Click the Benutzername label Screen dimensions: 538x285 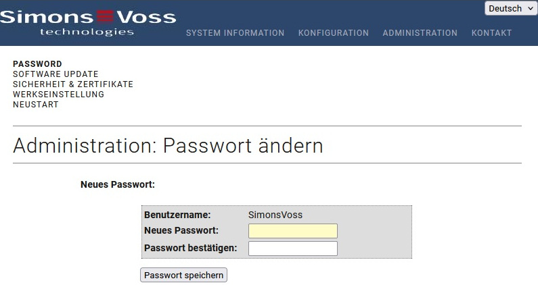tap(177, 215)
